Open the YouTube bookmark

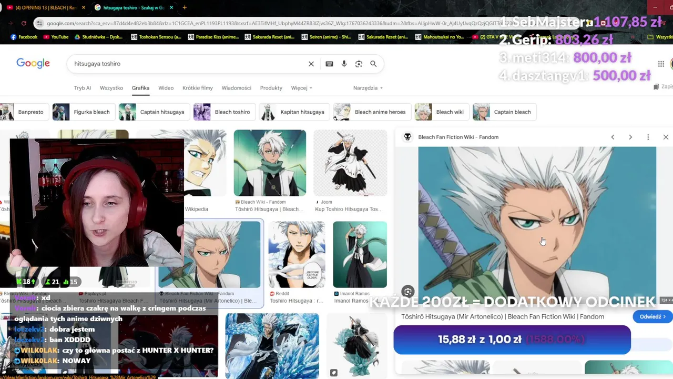pyautogui.click(x=56, y=37)
